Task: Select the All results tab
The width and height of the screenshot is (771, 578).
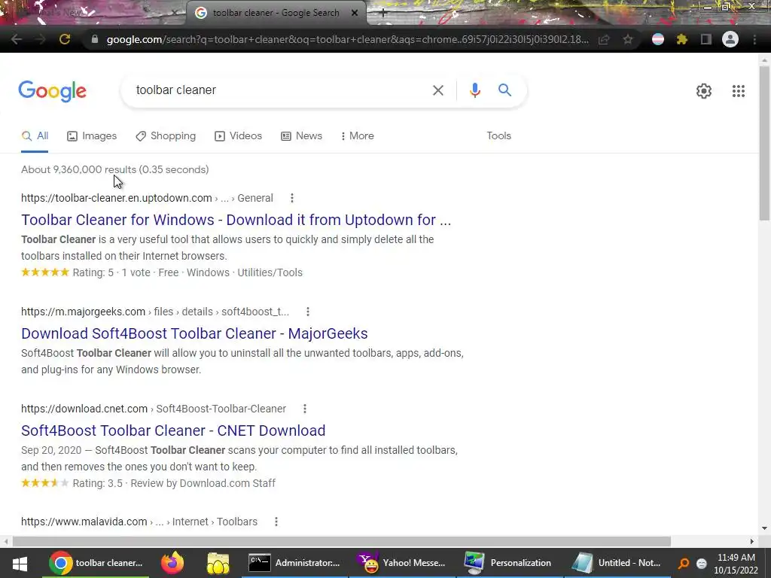Action: [x=35, y=136]
